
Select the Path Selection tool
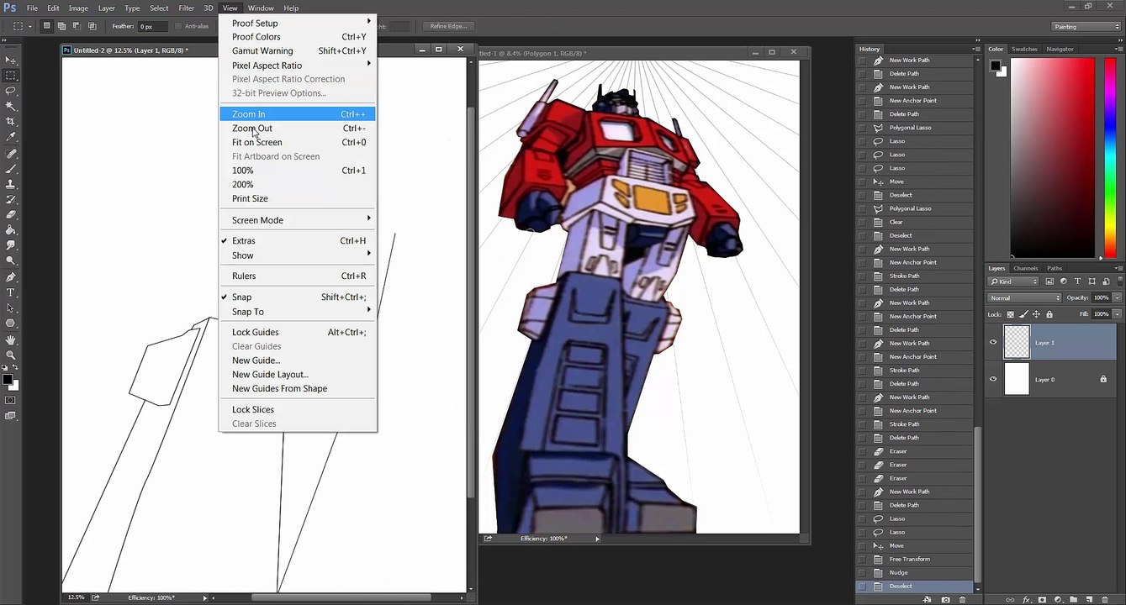11,308
